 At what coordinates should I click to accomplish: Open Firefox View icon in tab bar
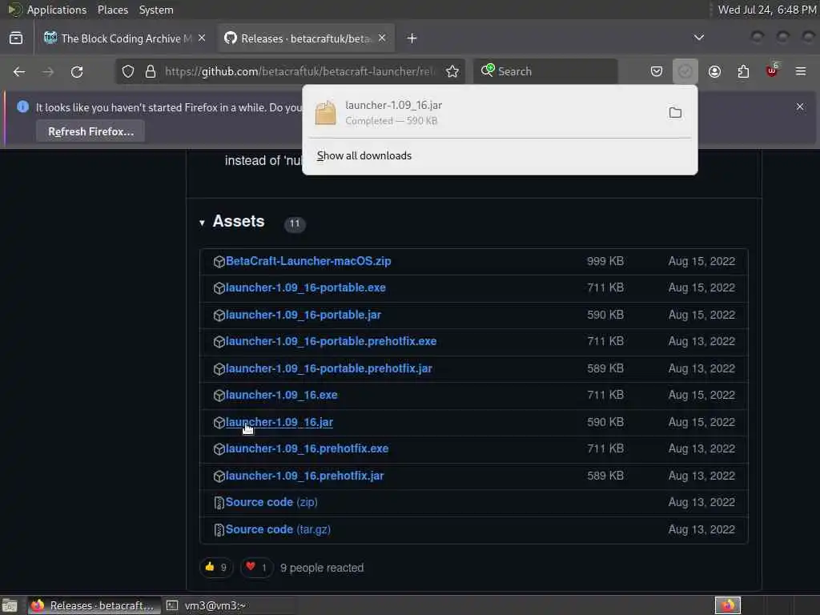[16, 38]
